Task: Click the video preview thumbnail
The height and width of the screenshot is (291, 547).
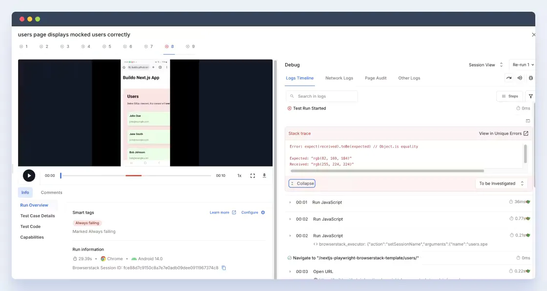Action: (145, 113)
